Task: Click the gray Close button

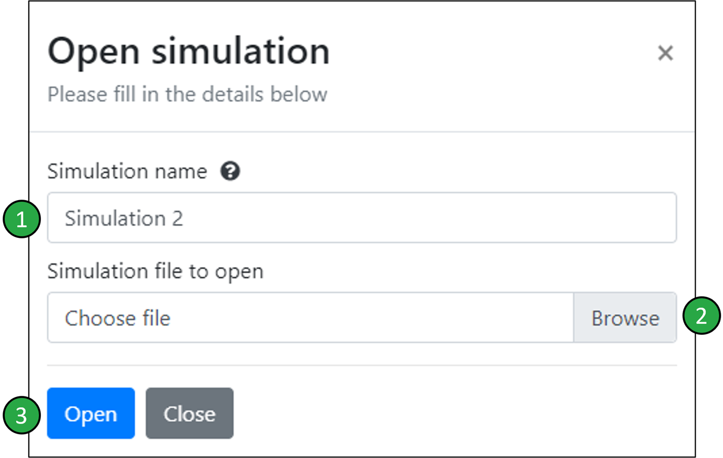Action: point(189,413)
